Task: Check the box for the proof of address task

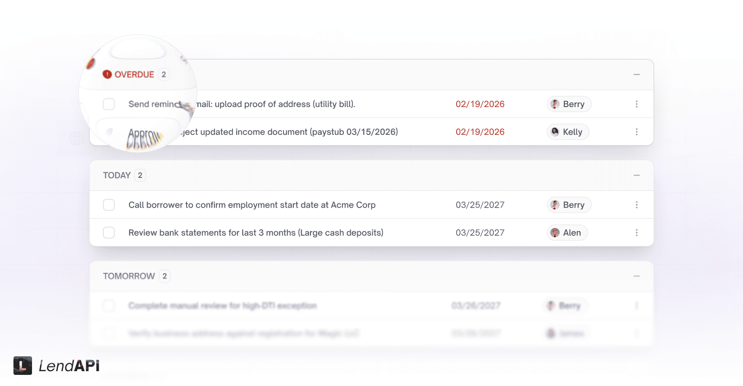Action: coord(109,104)
